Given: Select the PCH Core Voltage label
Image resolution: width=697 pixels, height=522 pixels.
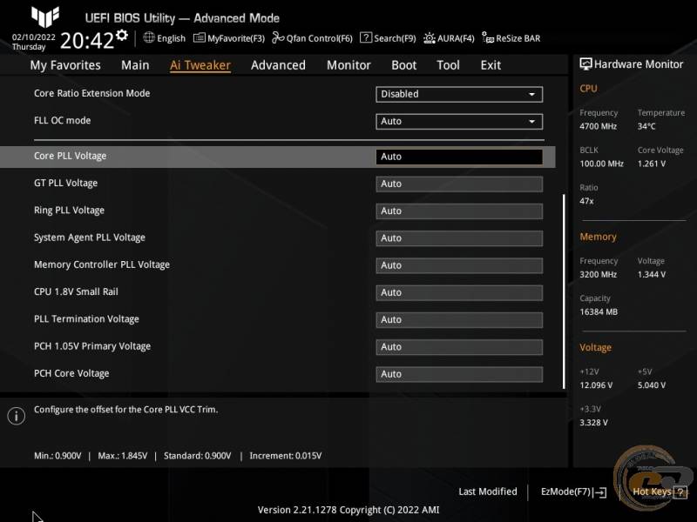Looking at the screenshot, I should (71, 373).
